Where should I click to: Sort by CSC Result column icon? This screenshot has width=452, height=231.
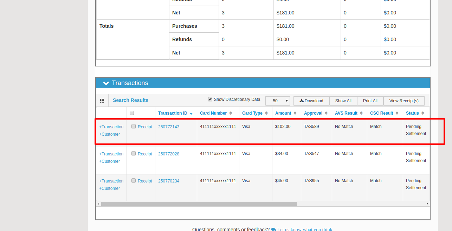397,113
